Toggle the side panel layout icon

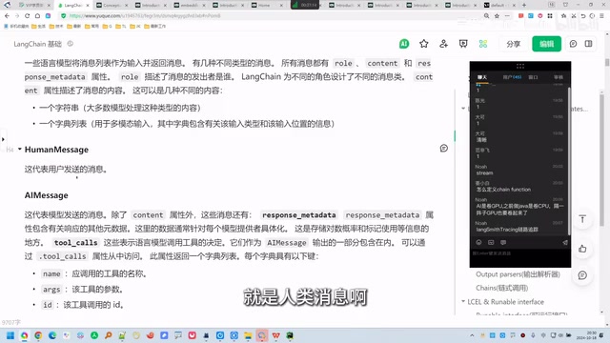click(588, 44)
